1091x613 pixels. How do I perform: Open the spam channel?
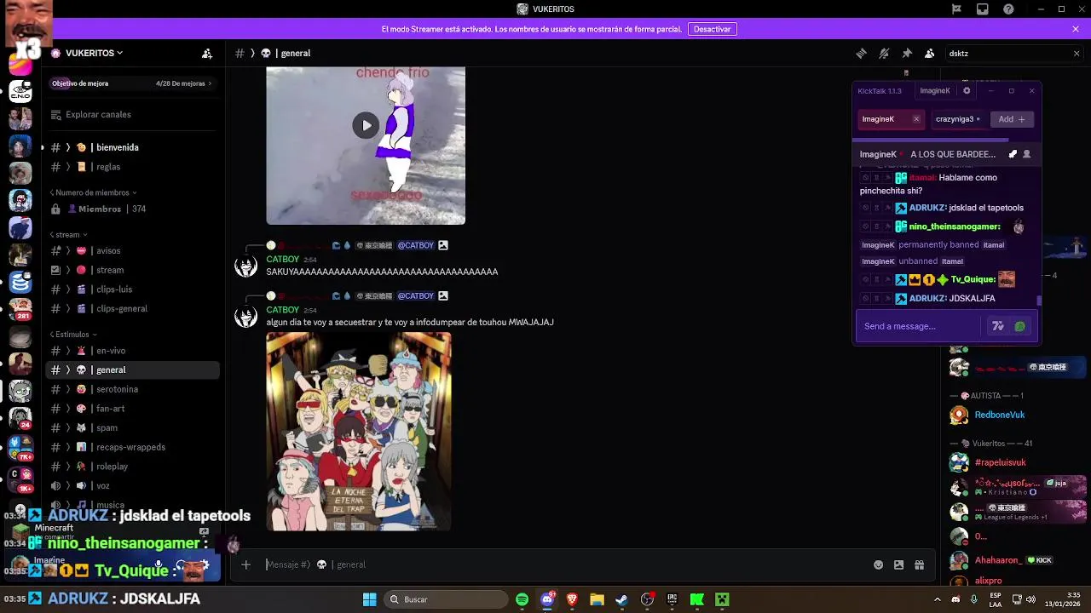tap(132, 427)
